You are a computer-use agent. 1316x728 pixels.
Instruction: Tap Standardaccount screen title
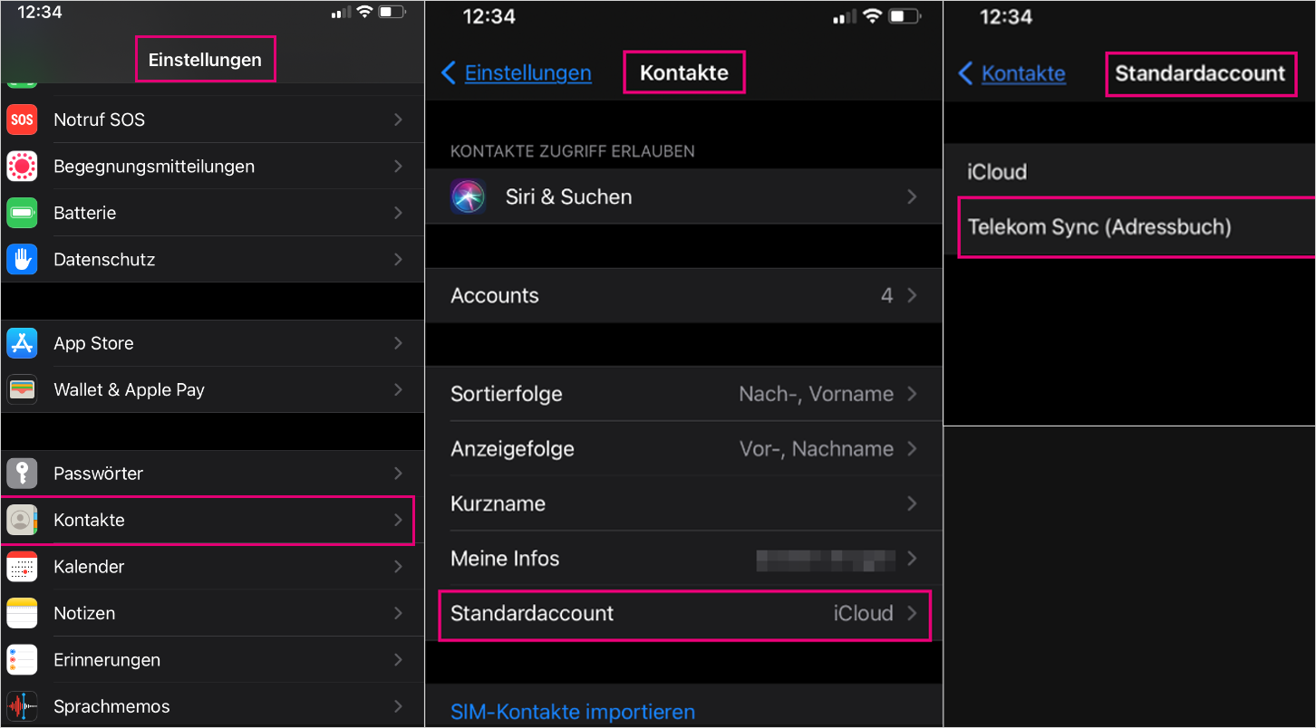[1200, 73]
